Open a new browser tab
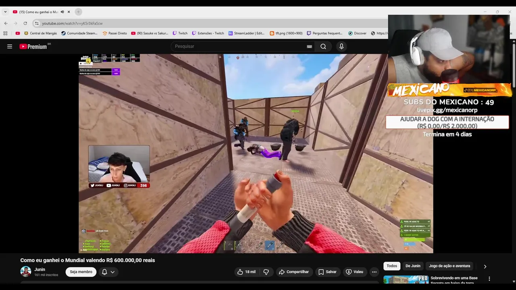Image resolution: width=516 pixels, height=290 pixels. pos(78,12)
